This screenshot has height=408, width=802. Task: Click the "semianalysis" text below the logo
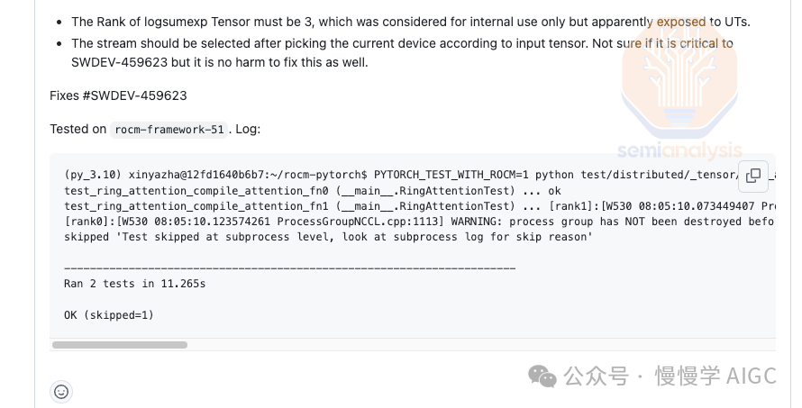(679, 150)
